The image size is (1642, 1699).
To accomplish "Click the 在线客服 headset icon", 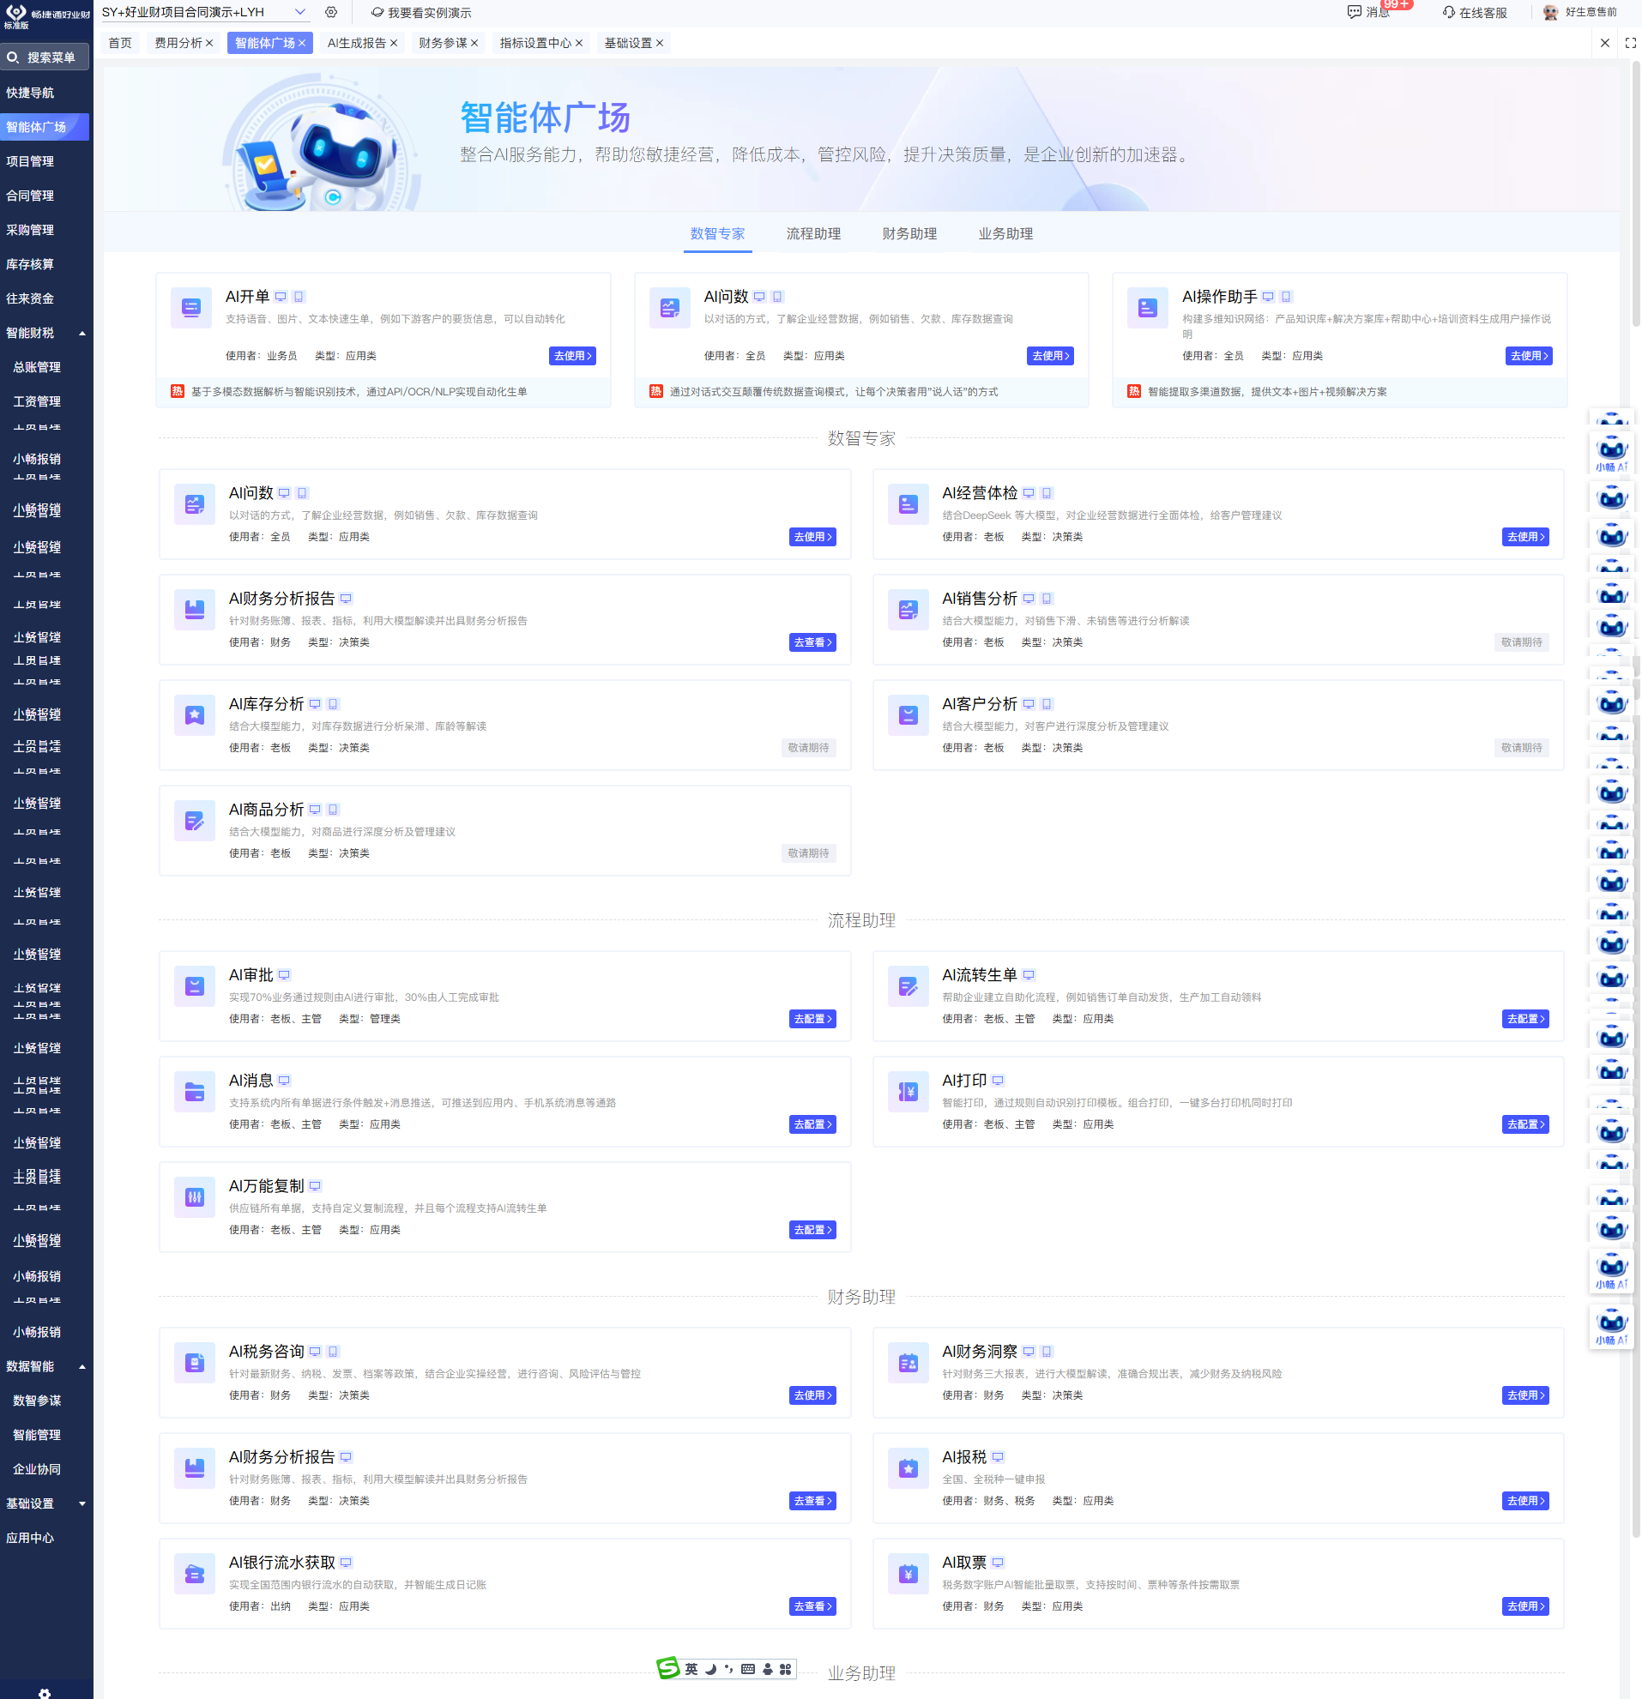I will coord(1447,13).
